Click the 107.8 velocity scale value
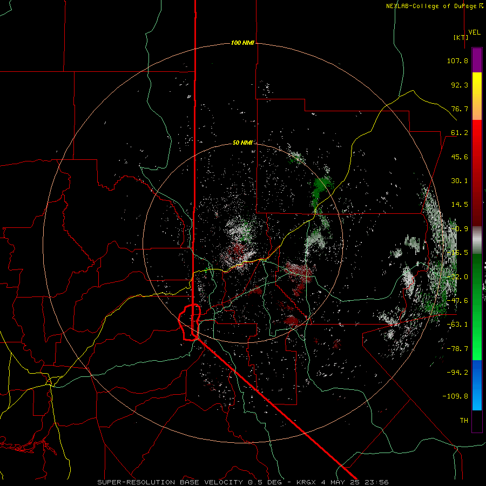 pos(457,60)
